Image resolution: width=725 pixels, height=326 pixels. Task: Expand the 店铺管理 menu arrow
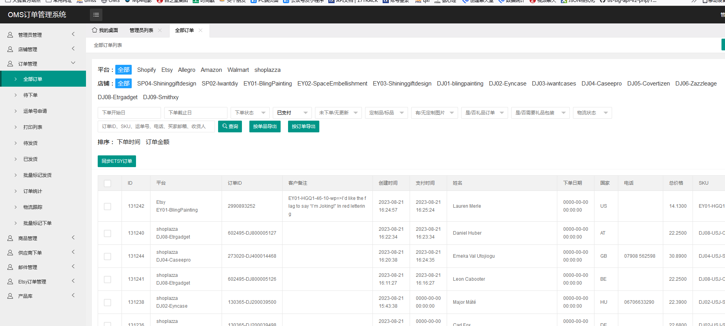tap(73, 49)
